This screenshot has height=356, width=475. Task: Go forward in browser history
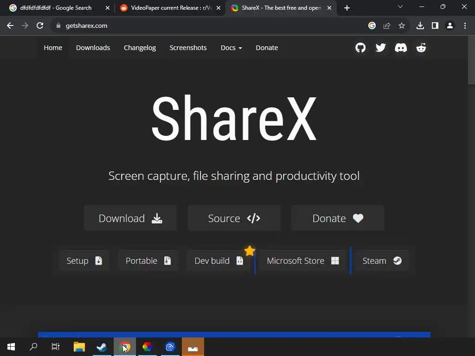pyautogui.click(x=25, y=26)
